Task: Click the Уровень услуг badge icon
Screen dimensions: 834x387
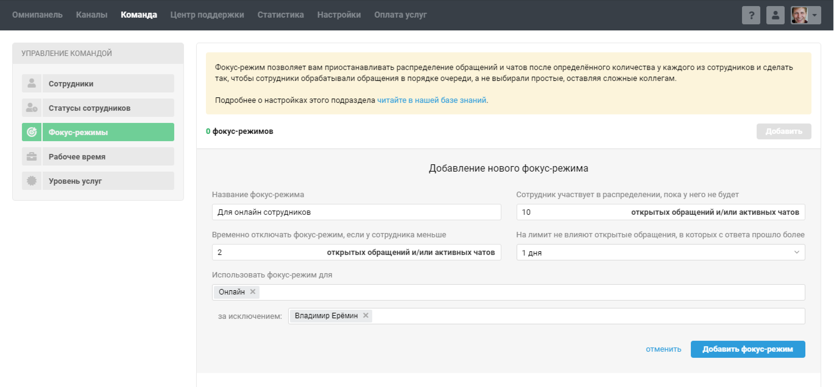Action: coord(32,181)
